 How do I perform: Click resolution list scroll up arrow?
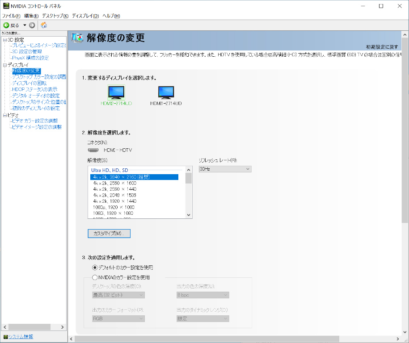click(x=189, y=170)
